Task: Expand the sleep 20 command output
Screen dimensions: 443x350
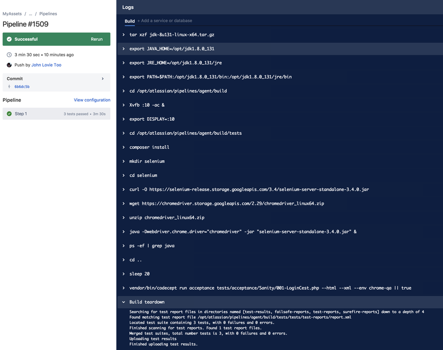Action: (123, 274)
